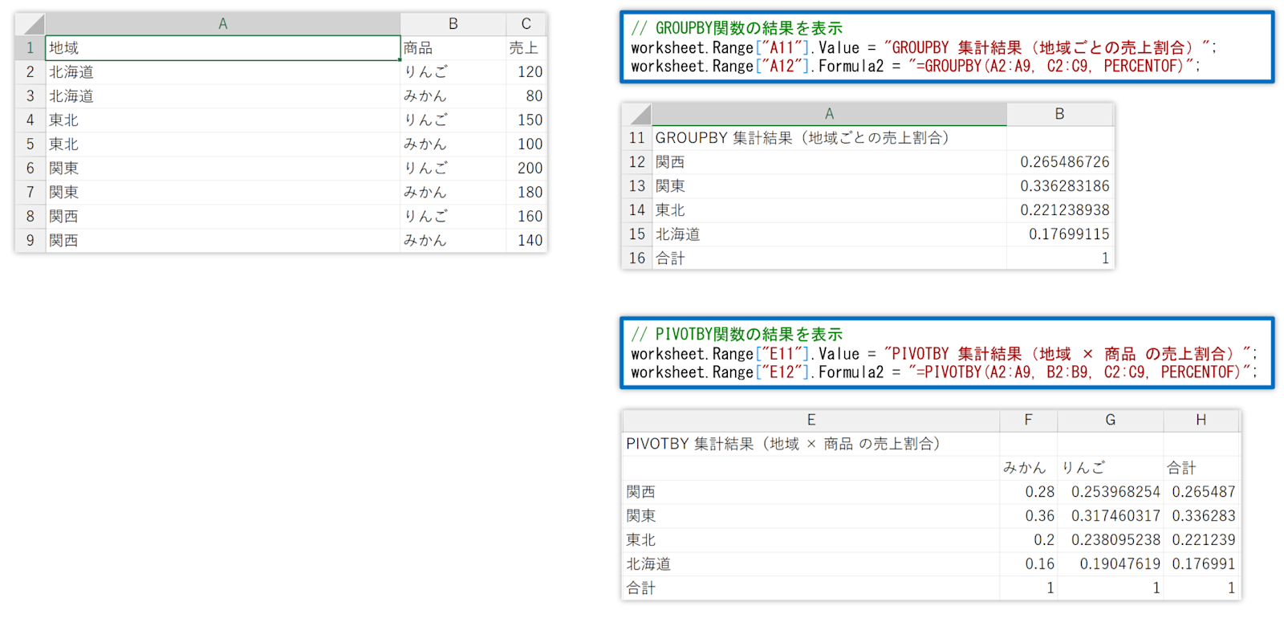Select column H header in PIVOTBY table

(1201, 420)
